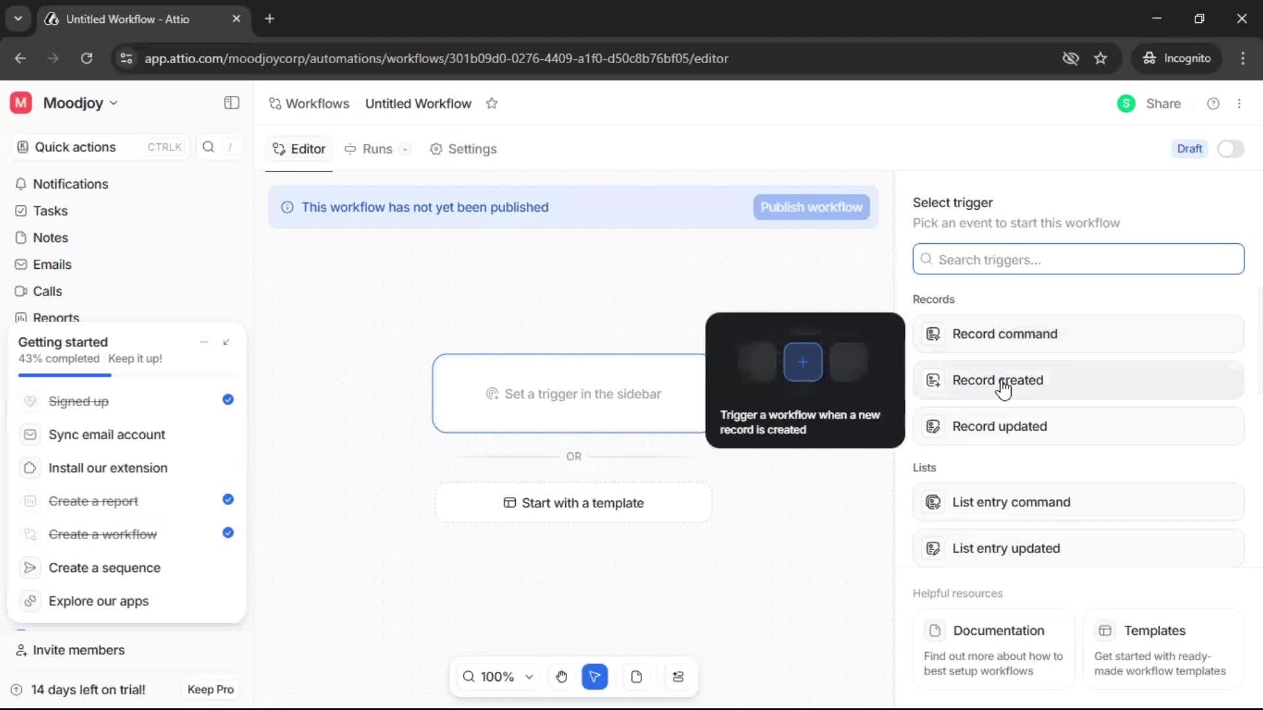
Task: Click inside the Search triggers field
Action: point(1077,259)
